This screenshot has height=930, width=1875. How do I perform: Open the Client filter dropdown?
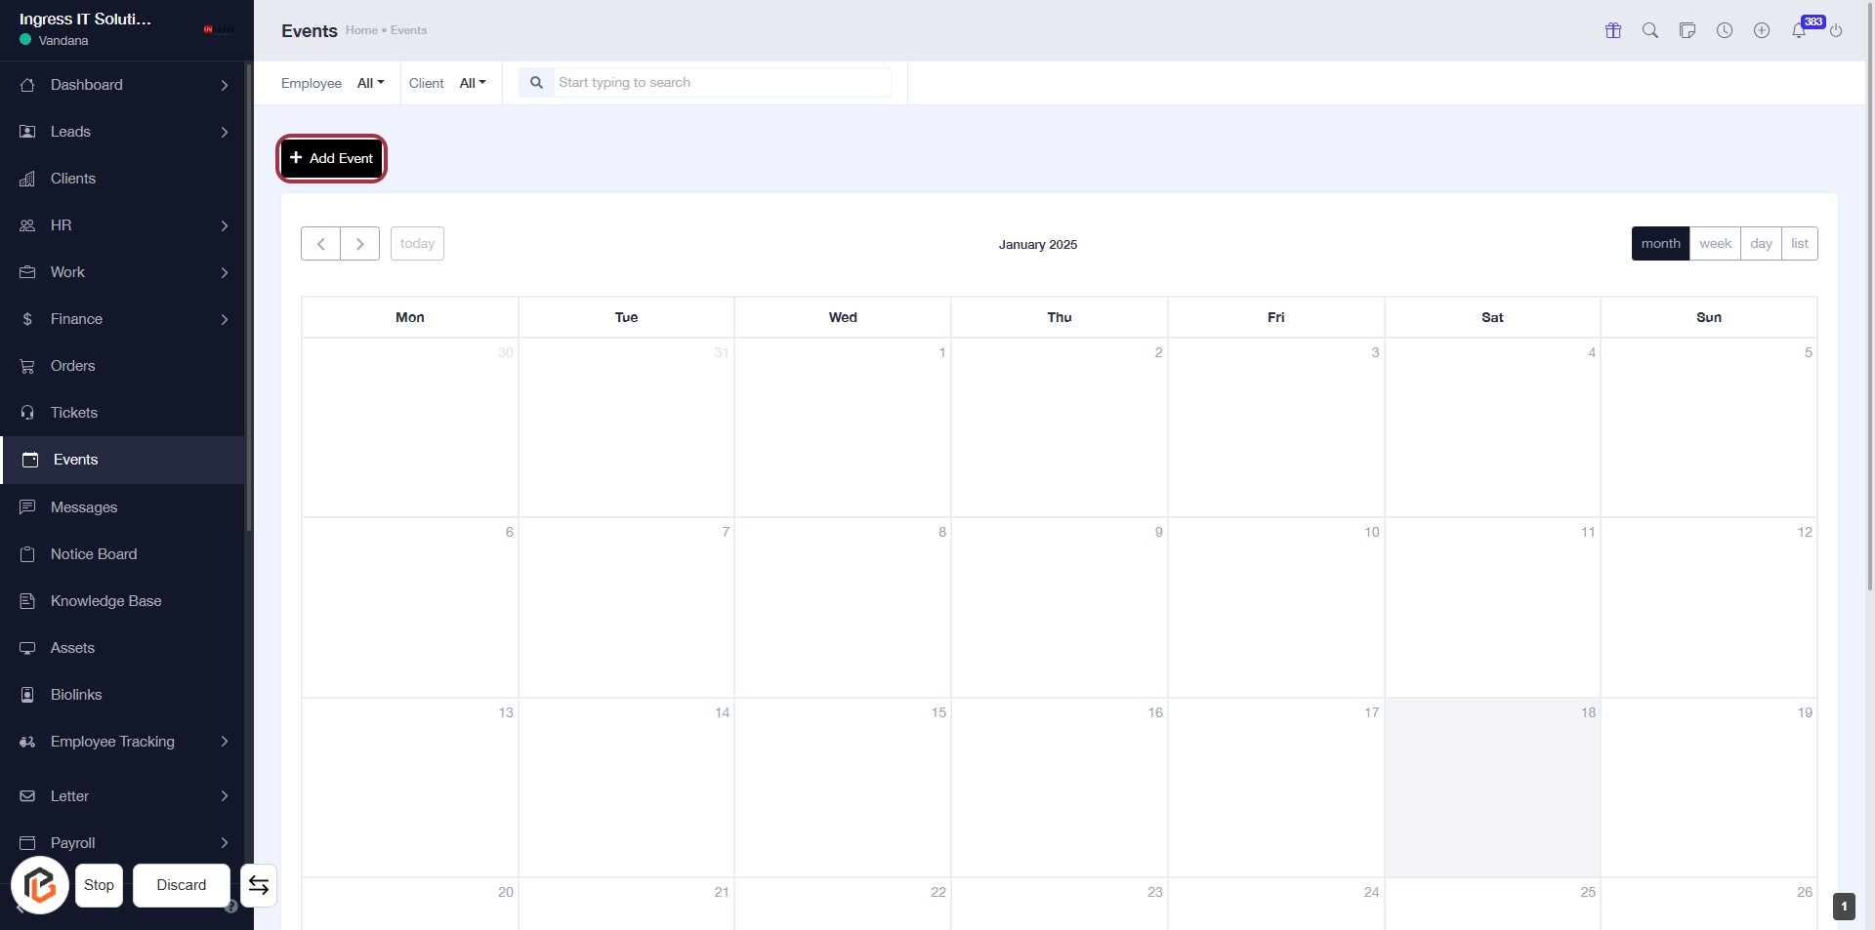(473, 83)
